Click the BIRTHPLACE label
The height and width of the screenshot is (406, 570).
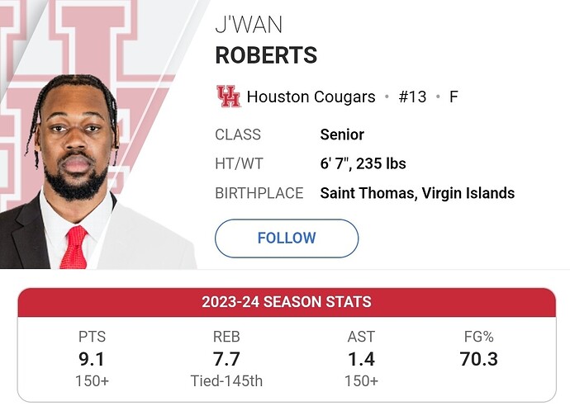coord(259,193)
